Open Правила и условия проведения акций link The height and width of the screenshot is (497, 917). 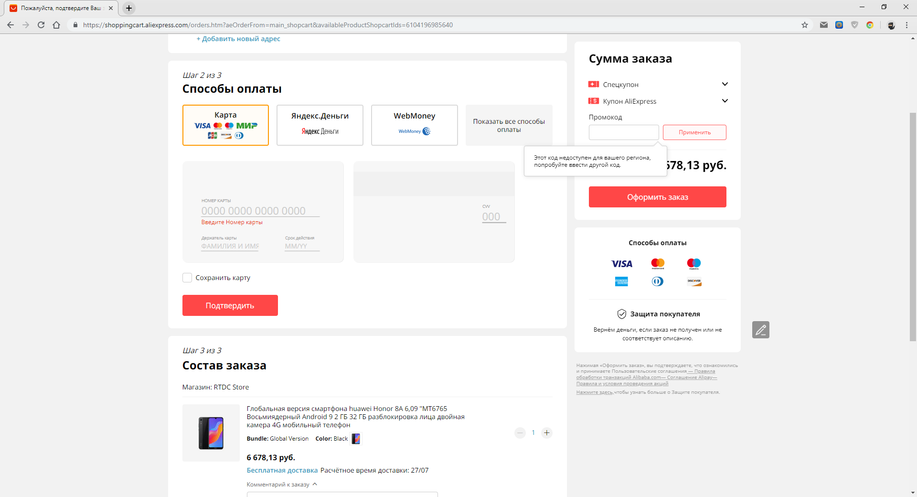pyautogui.click(x=622, y=384)
